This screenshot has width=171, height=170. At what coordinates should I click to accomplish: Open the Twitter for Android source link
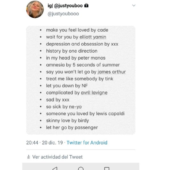pyautogui.click(x=87, y=143)
